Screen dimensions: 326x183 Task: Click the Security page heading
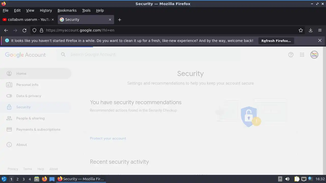[191, 73]
